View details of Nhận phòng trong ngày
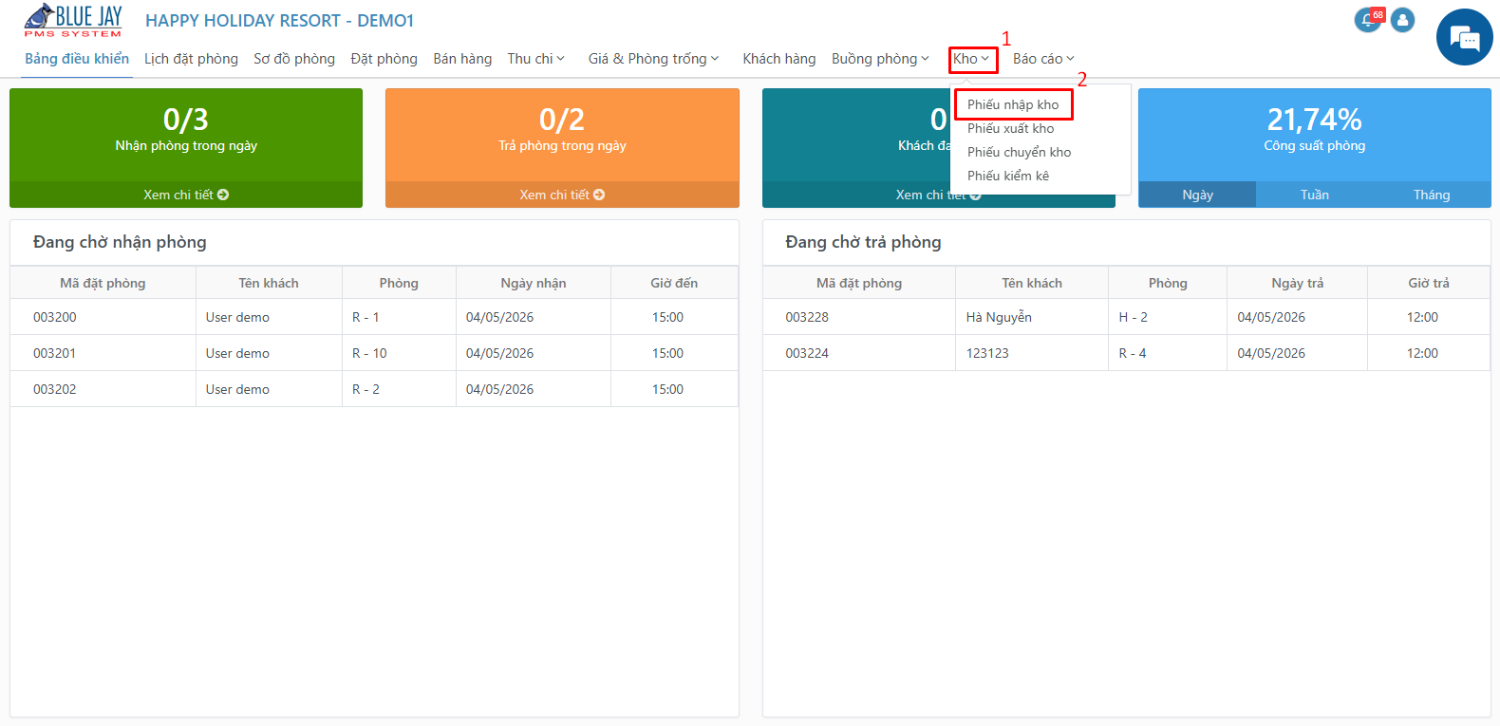The height and width of the screenshot is (726, 1500). (186, 195)
